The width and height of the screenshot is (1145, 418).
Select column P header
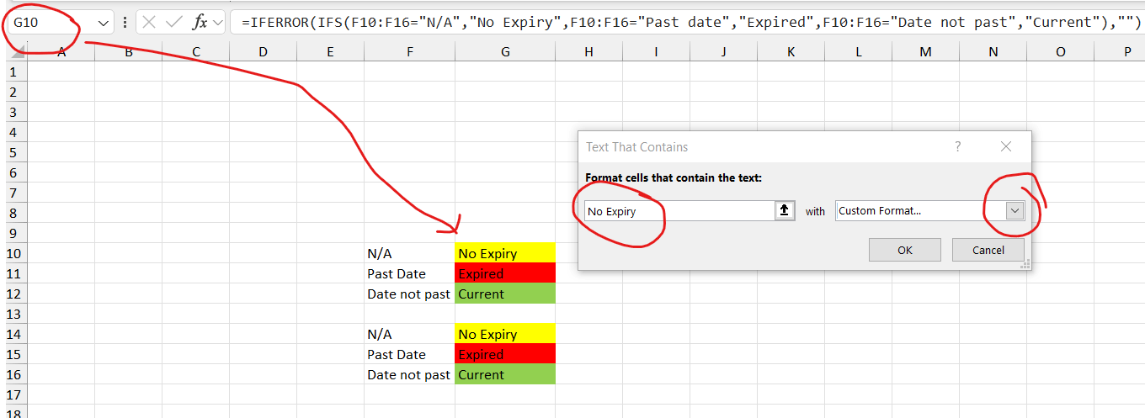coord(1120,52)
